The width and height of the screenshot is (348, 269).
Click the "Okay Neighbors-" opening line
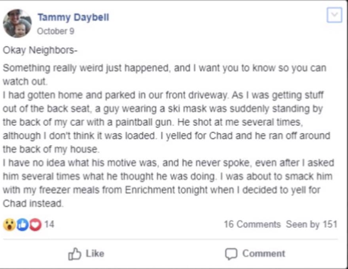(x=40, y=50)
